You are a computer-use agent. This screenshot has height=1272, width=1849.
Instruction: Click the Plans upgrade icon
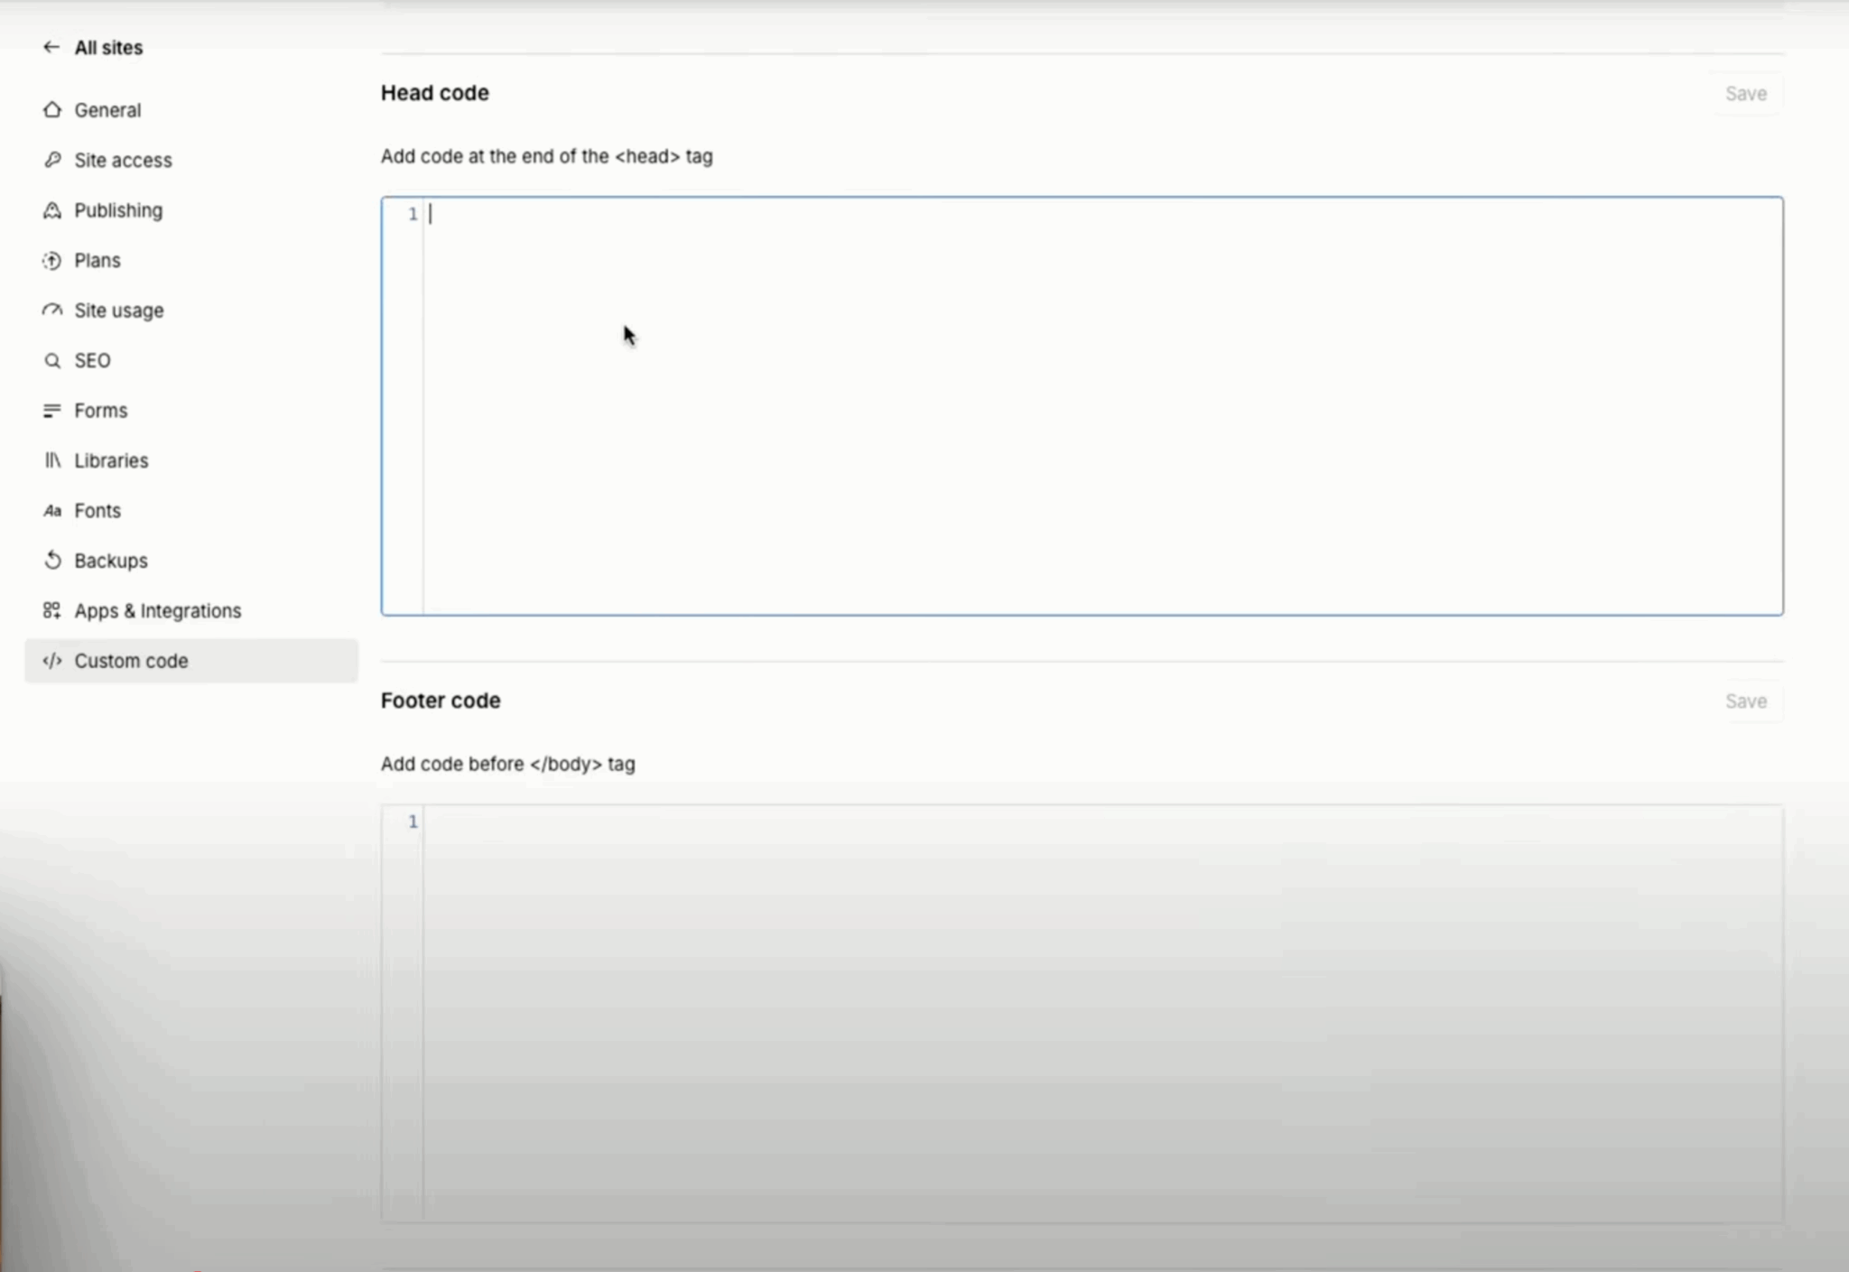pyautogui.click(x=52, y=261)
